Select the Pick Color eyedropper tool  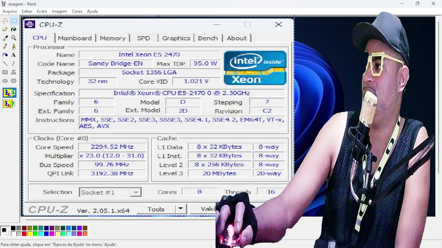click(x=5, y=38)
